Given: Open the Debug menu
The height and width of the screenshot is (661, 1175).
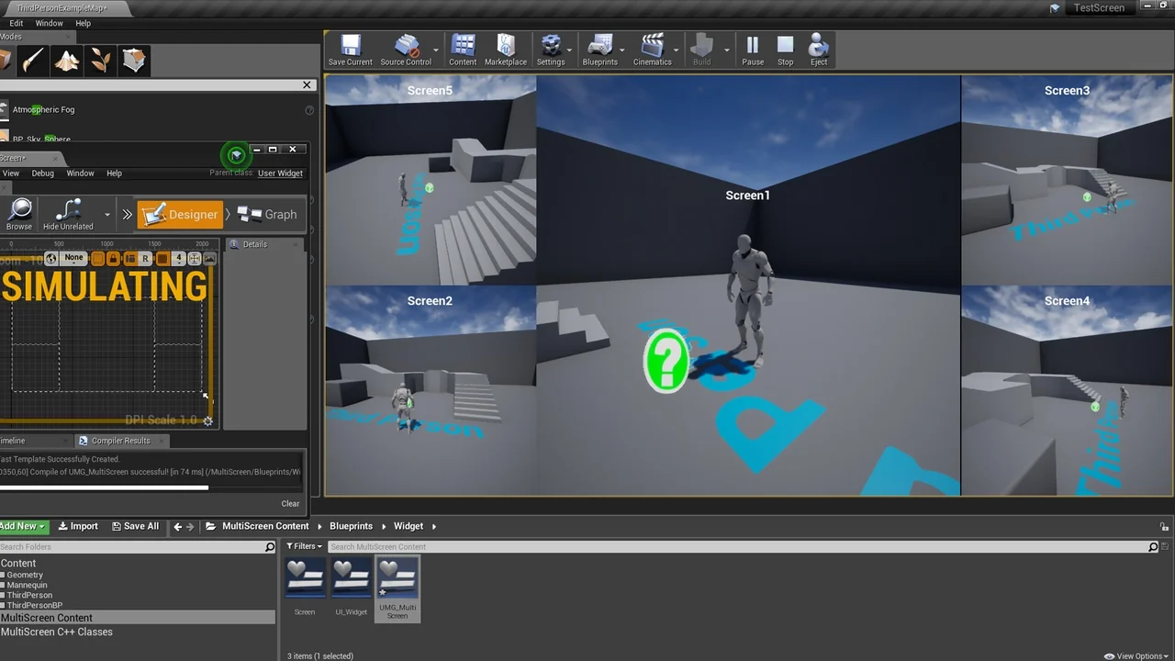Looking at the screenshot, I should (x=42, y=173).
